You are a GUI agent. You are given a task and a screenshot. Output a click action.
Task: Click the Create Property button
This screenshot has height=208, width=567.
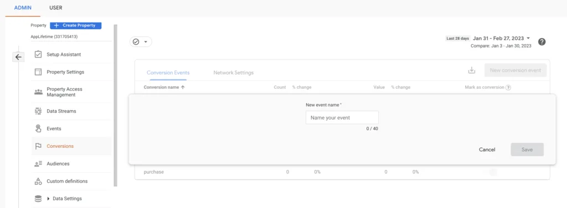tap(75, 25)
